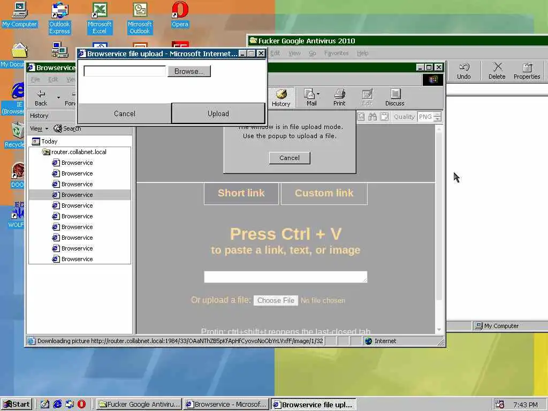Open the Help menu in Antivirus window
The image size is (548, 411).
362,53
